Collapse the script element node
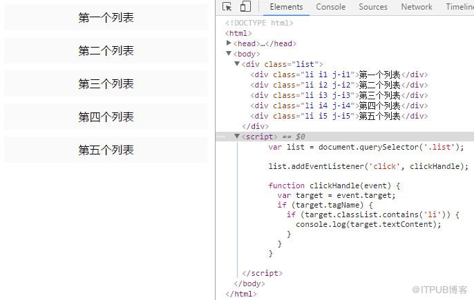The image size is (474, 300). click(237, 136)
